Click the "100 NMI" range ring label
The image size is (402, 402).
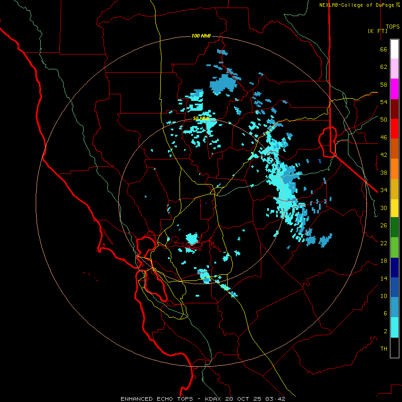point(201,36)
